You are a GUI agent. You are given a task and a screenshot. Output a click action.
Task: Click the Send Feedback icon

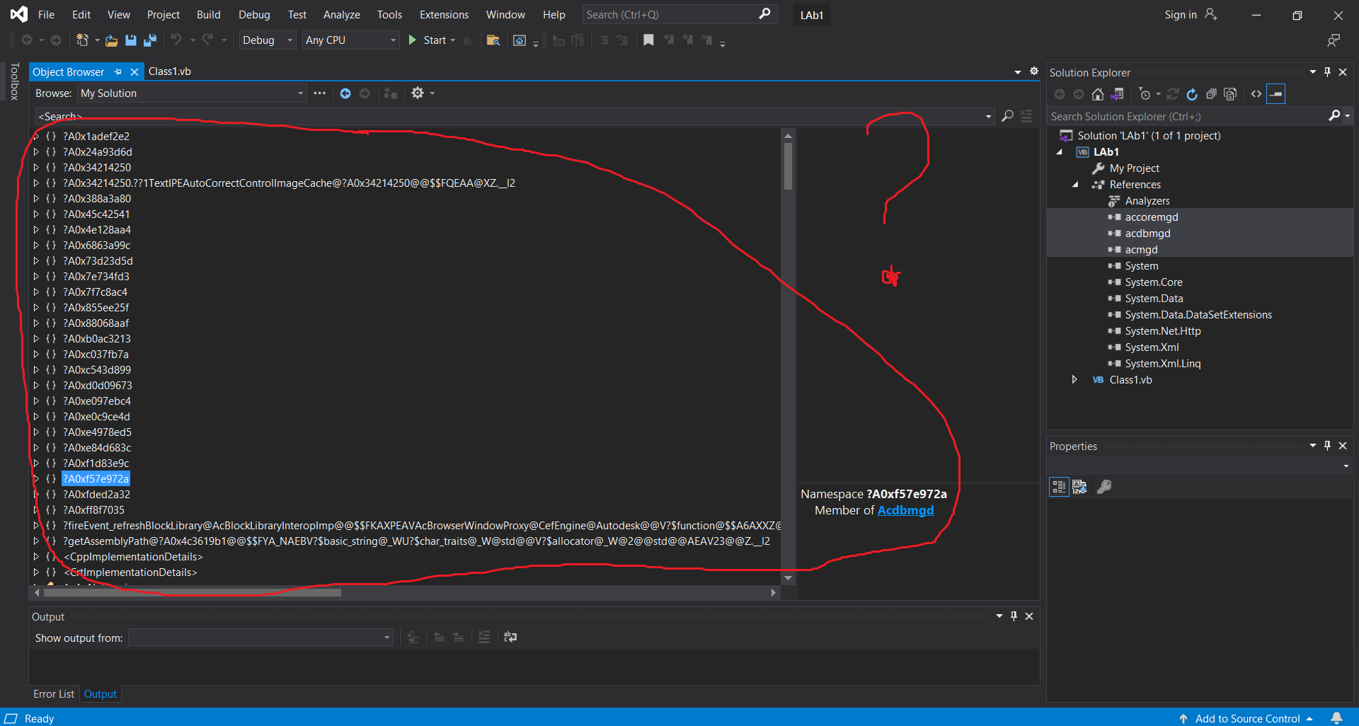click(x=1334, y=40)
